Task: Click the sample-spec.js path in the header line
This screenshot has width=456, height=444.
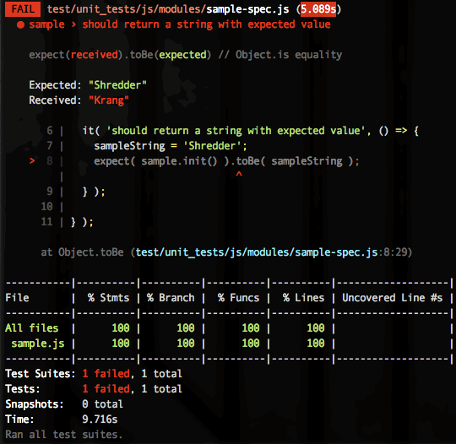Action: click(168, 9)
